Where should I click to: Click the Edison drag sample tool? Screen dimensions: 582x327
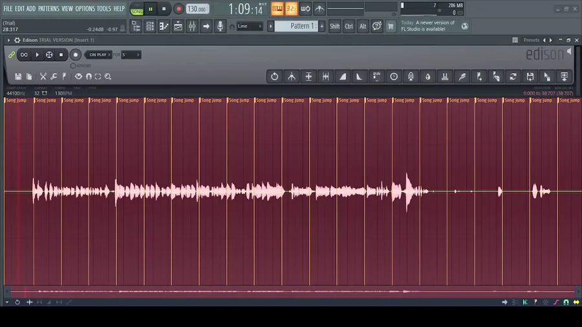(x=548, y=76)
